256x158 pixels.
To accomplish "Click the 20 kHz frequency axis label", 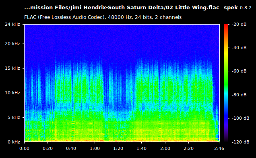I will [12, 44].
